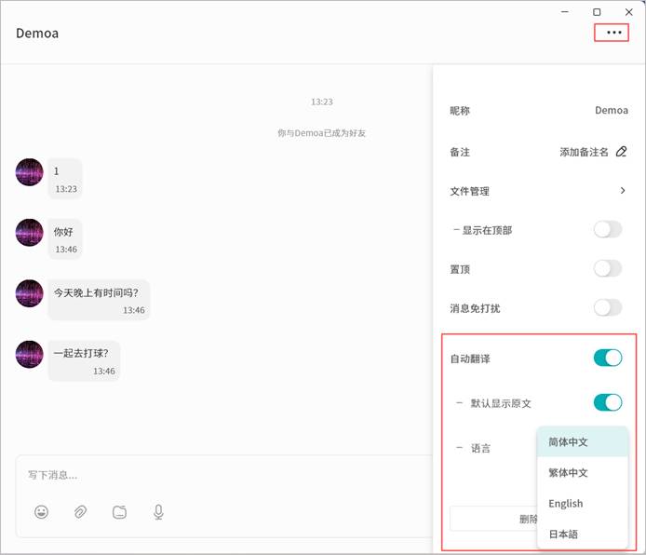Turn on the 置顶 switch

click(x=607, y=268)
